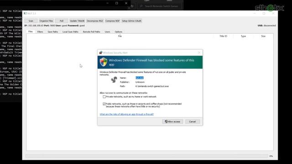
Task: Open the firewall risks help link
Action: point(127,114)
